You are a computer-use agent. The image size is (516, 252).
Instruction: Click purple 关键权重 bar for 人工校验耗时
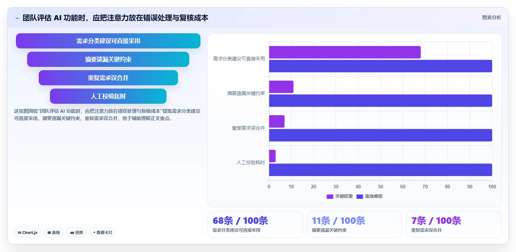[x=272, y=156]
